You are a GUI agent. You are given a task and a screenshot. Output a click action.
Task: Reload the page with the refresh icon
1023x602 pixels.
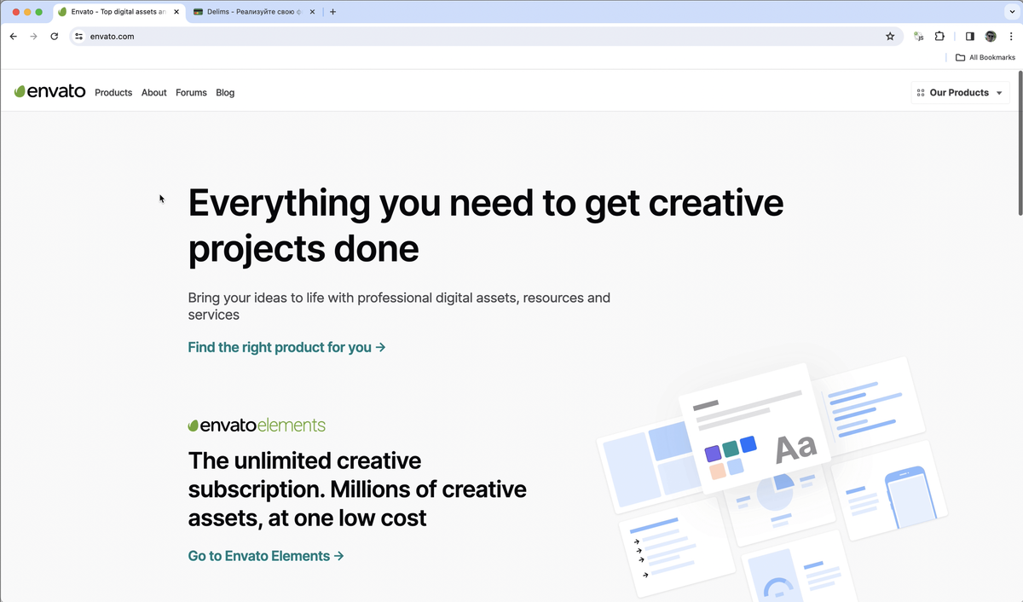tap(55, 37)
